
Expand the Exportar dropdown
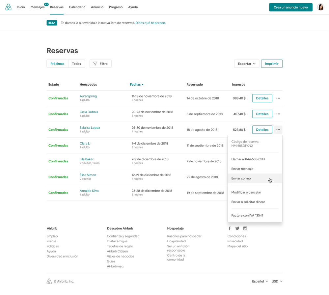[x=247, y=64]
